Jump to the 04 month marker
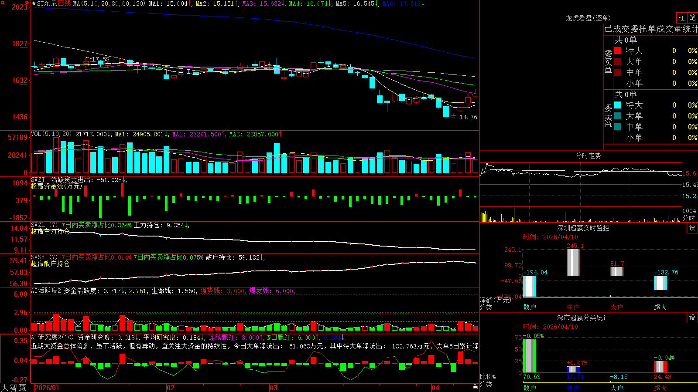698x392 pixels. [x=435, y=388]
